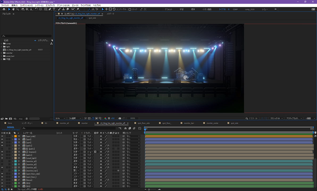Open the Effect menu (エフェクト)

50,6
